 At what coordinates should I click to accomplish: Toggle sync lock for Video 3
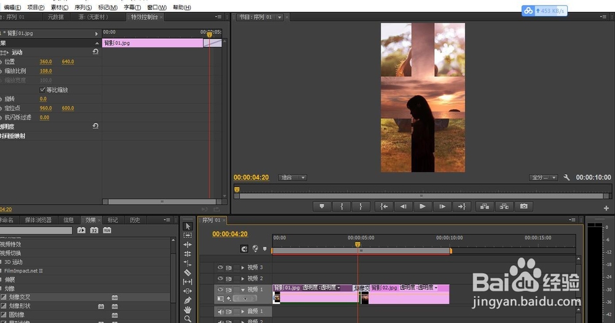tap(229, 268)
